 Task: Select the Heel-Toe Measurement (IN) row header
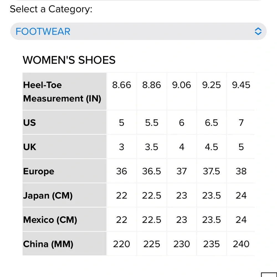pyautogui.click(x=65, y=91)
